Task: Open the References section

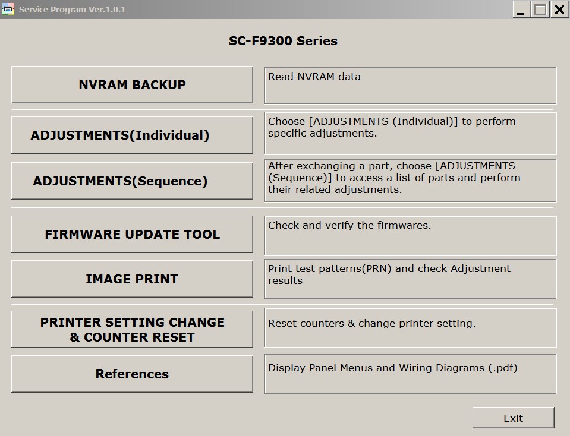Action: click(132, 374)
